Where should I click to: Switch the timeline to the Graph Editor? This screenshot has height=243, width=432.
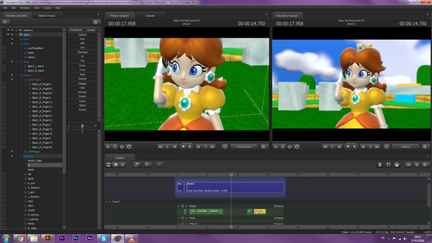(x=123, y=165)
